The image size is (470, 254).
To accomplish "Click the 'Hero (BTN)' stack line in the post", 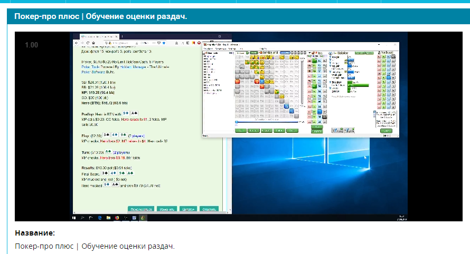I will tap(105, 103).
